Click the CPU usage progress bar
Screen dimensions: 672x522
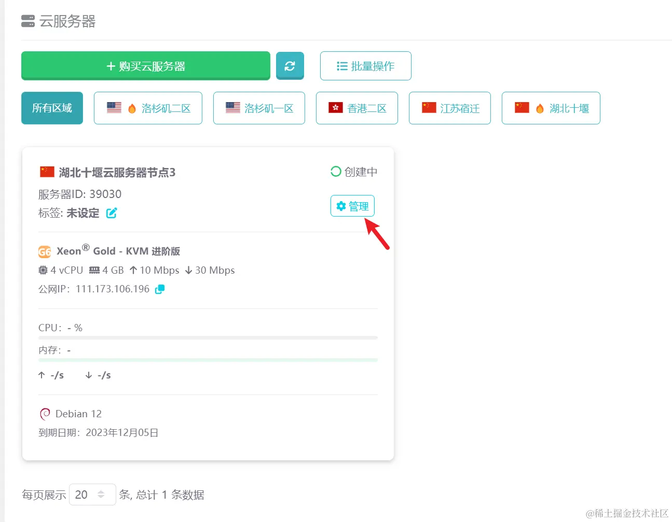click(208, 337)
